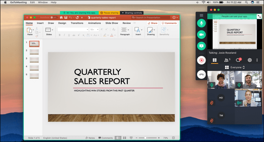Open the Window menu in the menu bar
The image size is (264, 142).
point(43,3)
